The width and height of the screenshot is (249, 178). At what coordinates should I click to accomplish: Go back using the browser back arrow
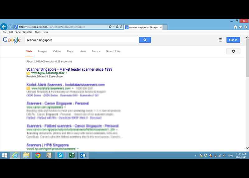4,27
